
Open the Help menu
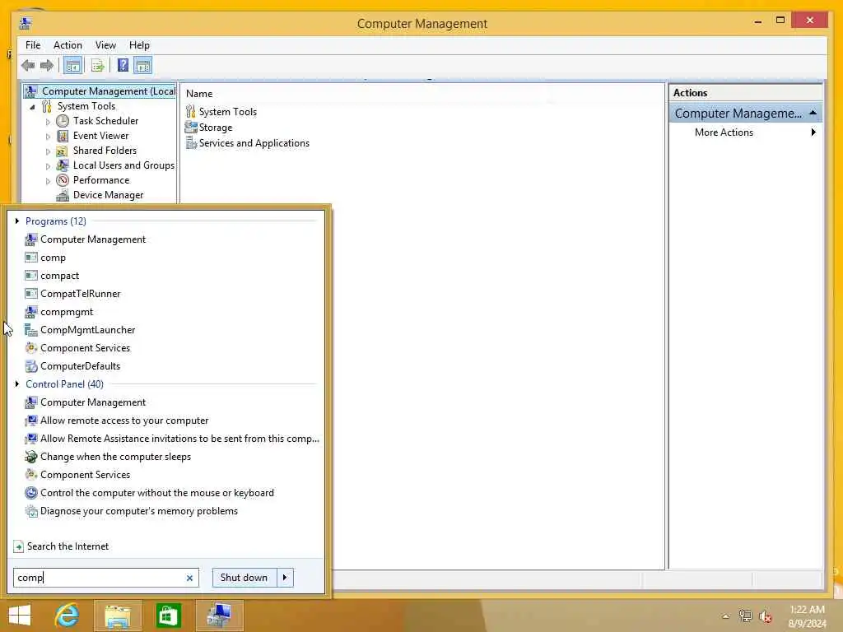pos(139,45)
